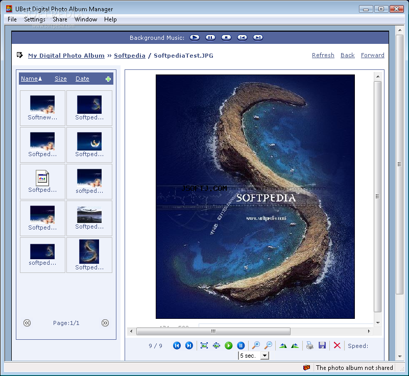Select the Softnew... thumbnail
The width and height of the screenshot is (409, 376).
point(42,108)
